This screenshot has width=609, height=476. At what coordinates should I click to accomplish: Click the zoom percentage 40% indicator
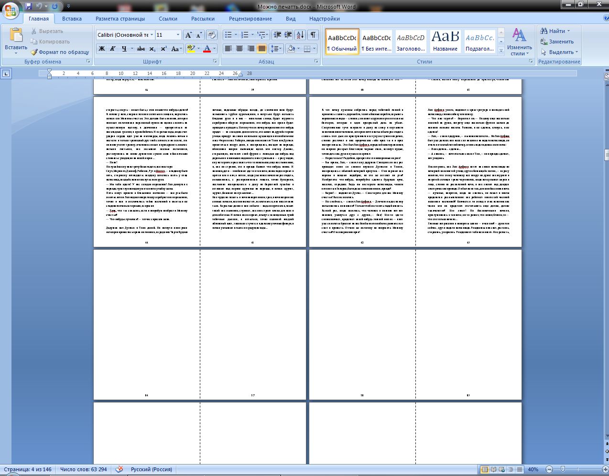pyautogui.click(x=533, y=469)
